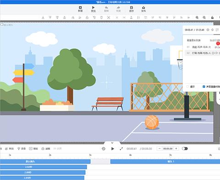The image size is (220, 180).
Task: Click the zoom in magnifier icon
Action: pos(197,17)
